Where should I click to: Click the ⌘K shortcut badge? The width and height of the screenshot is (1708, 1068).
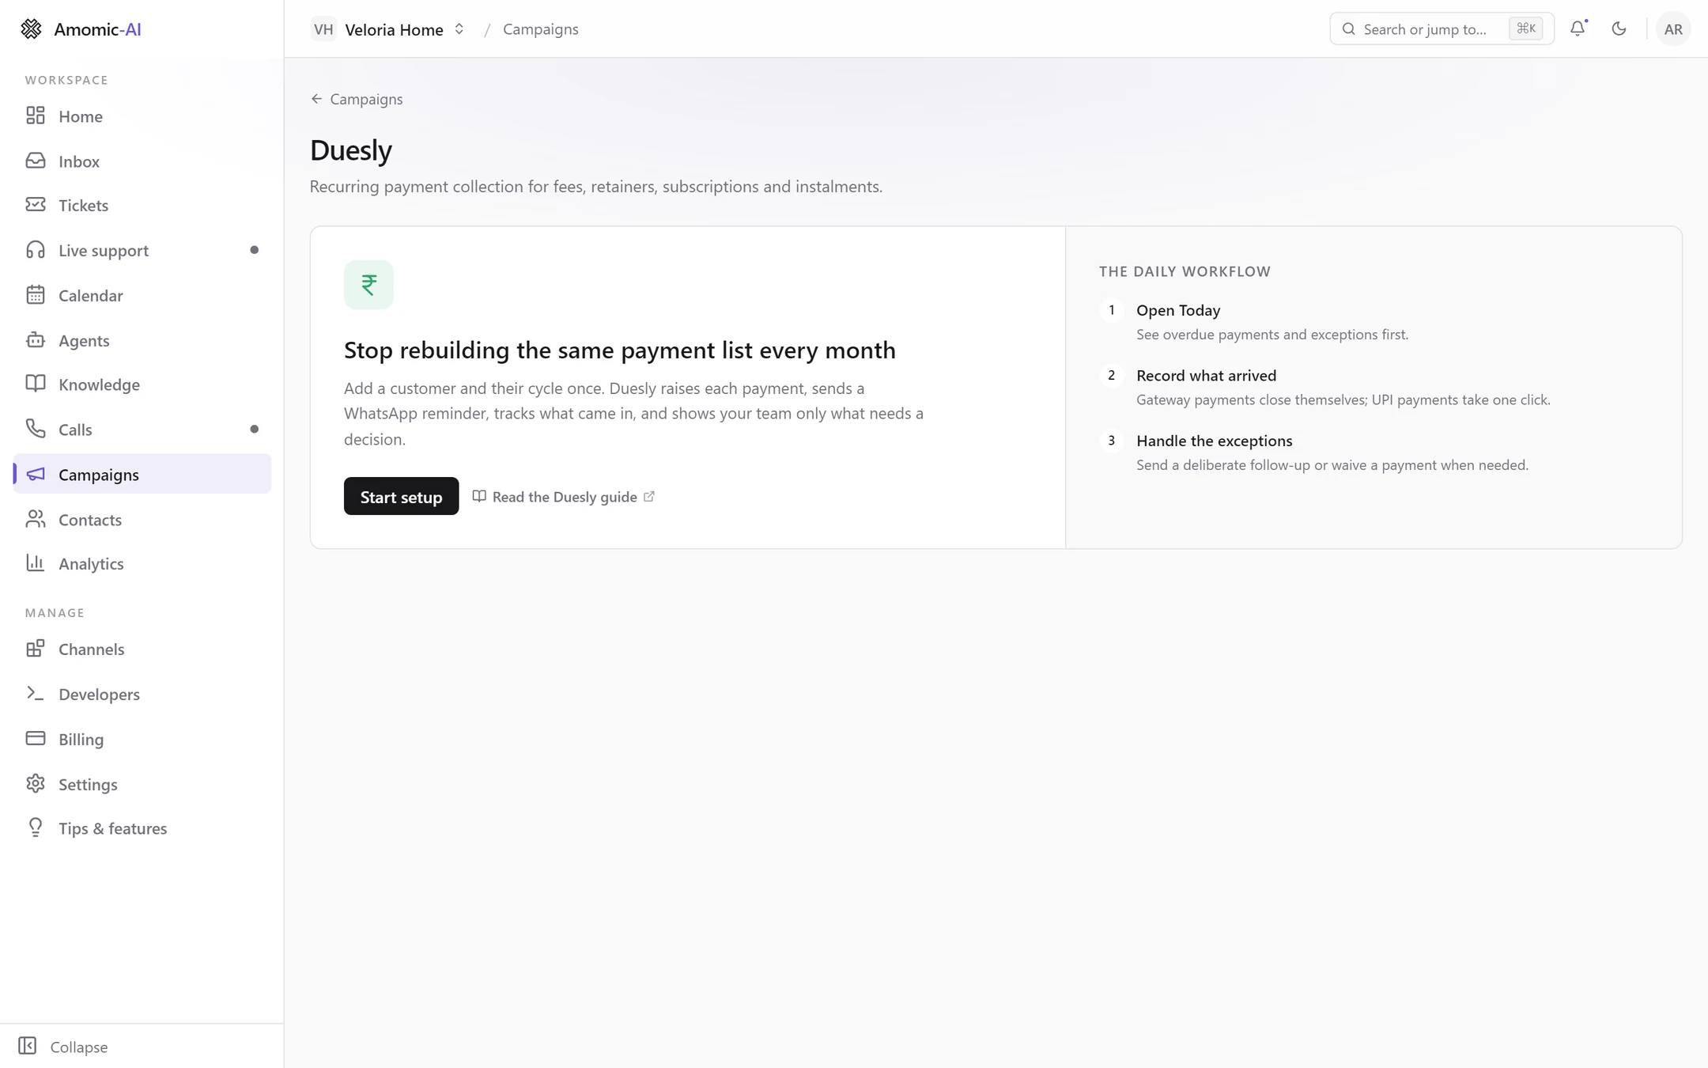(x=1525, y=29)
